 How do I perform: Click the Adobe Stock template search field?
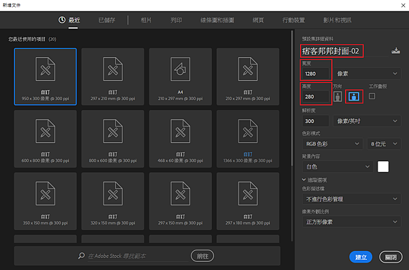pyautogui.click(x=138, y=256)
